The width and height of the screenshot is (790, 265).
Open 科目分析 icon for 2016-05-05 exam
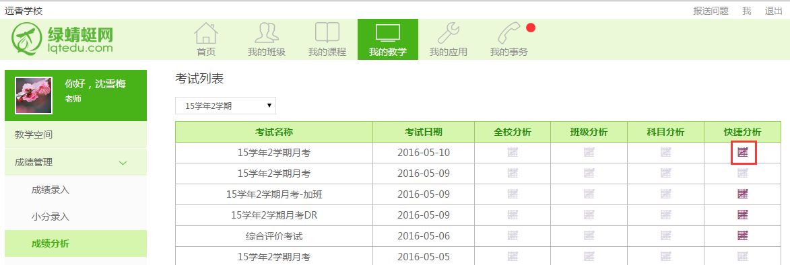click(x=665, y=256)
